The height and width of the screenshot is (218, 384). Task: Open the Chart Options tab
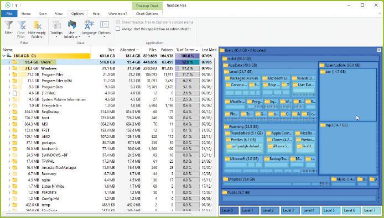147,14
